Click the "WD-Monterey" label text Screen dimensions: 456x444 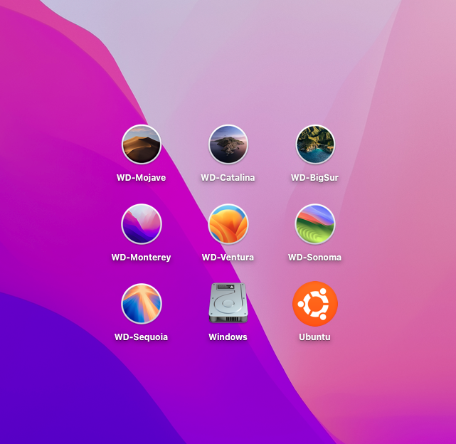[x=141, y=257]
